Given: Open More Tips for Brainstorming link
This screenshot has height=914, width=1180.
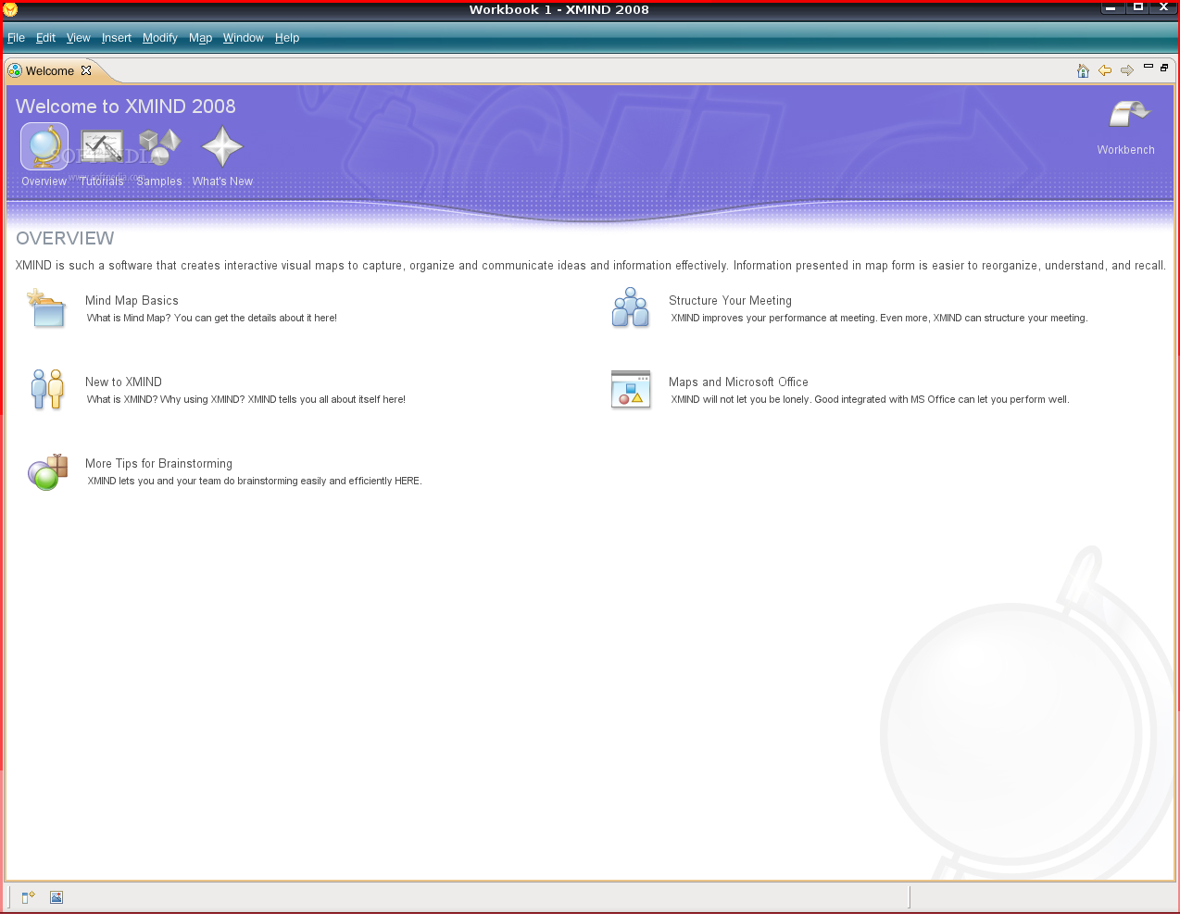Looking at the screenshot, I should [x=158, y=464].
